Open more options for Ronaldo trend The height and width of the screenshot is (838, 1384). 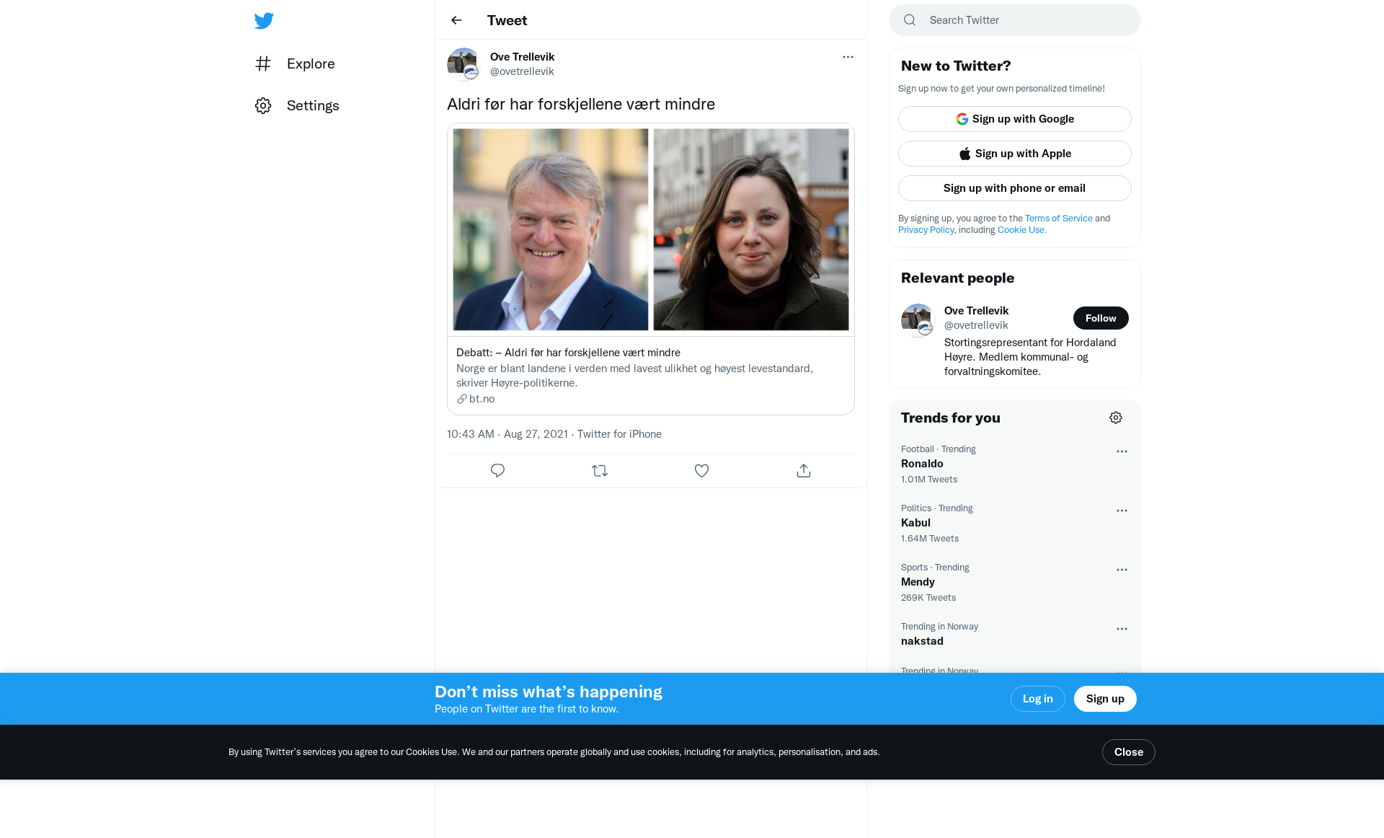[x=1122, y=451]
